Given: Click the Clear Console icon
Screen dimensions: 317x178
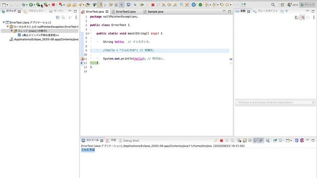Looking at the screenshot, I should coord(239,140).
